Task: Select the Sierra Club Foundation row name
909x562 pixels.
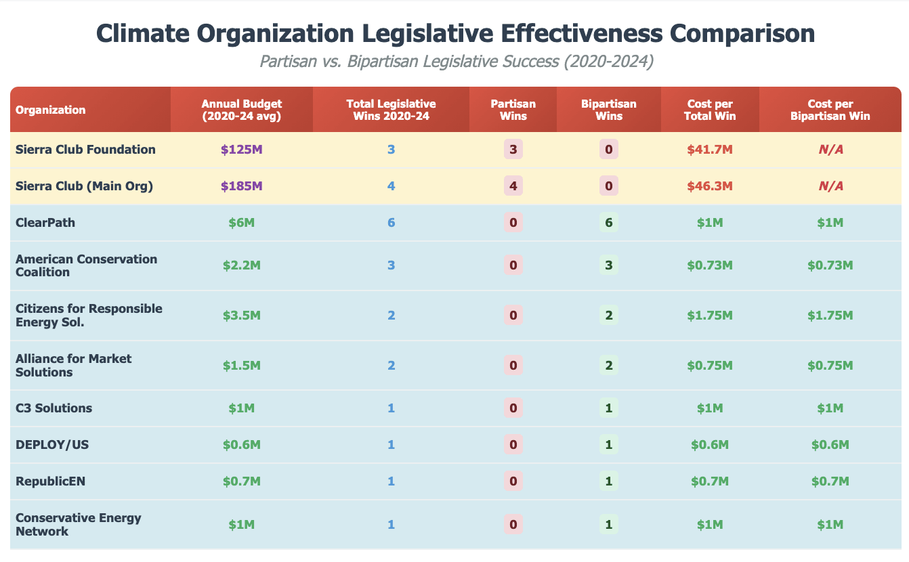Action: tap(85, 150)
